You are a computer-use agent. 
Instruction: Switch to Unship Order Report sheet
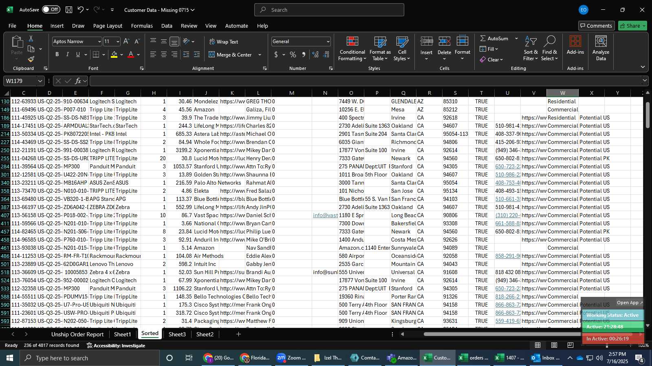[x=77, y=334]
